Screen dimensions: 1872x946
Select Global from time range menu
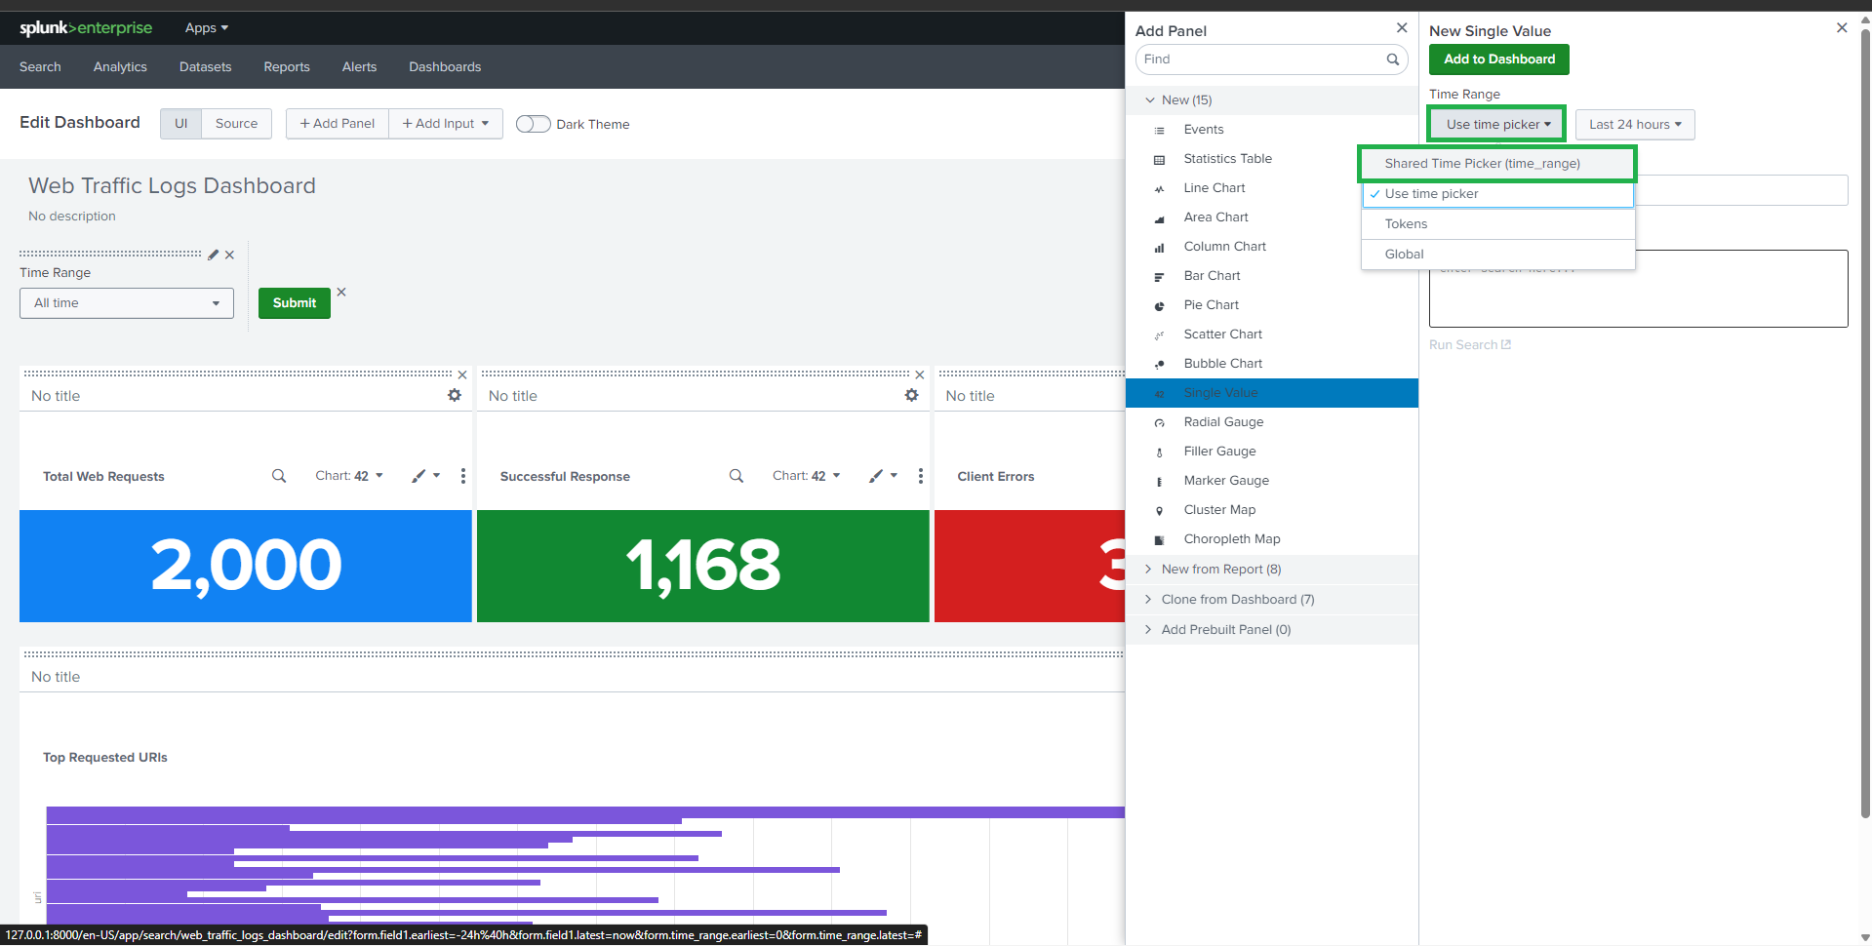(1497, 255)
